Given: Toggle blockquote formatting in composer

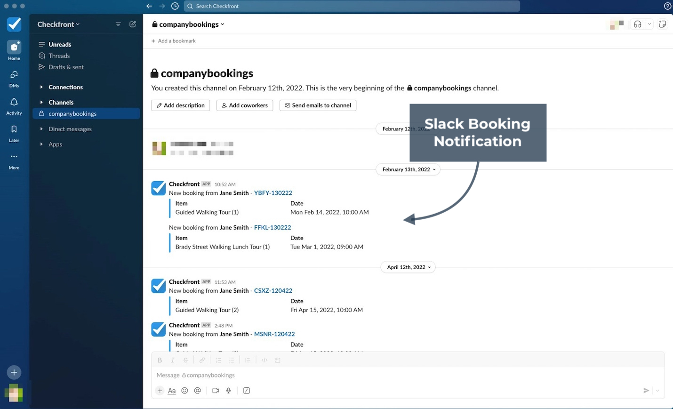Looking at the screenshot, I should pos(248,360).
